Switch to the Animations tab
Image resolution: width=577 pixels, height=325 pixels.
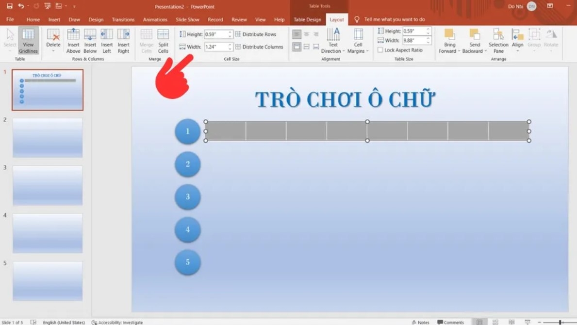(155, 19)
